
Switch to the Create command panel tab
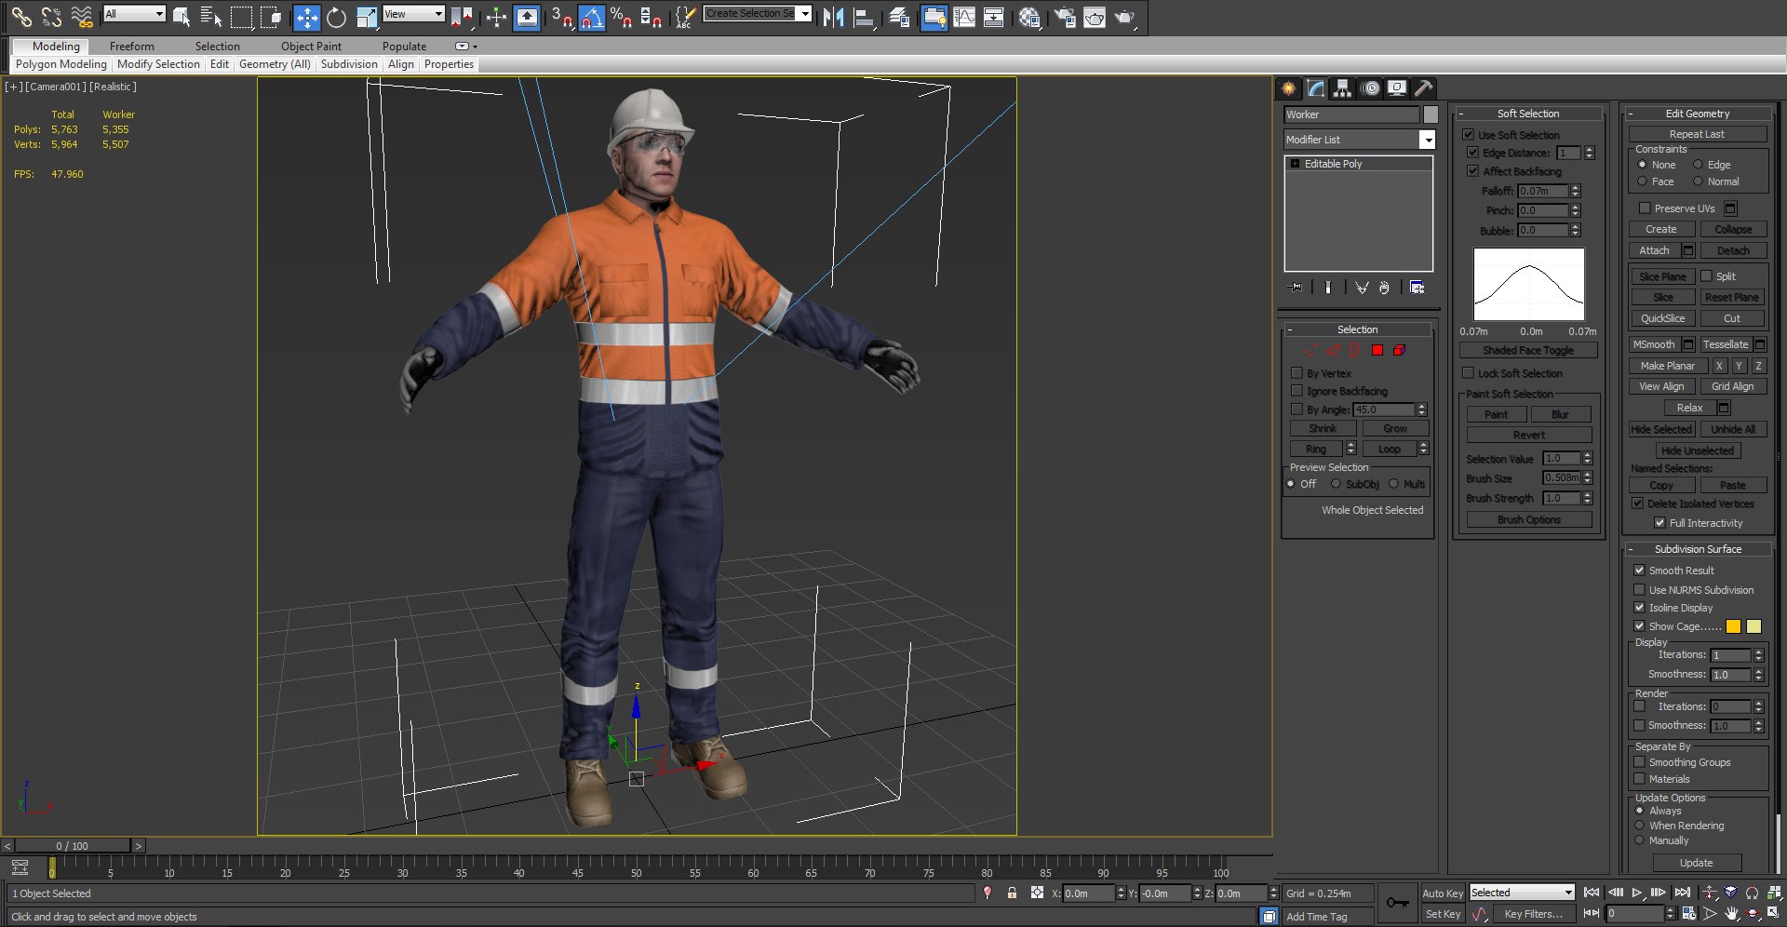point(1288,88)
